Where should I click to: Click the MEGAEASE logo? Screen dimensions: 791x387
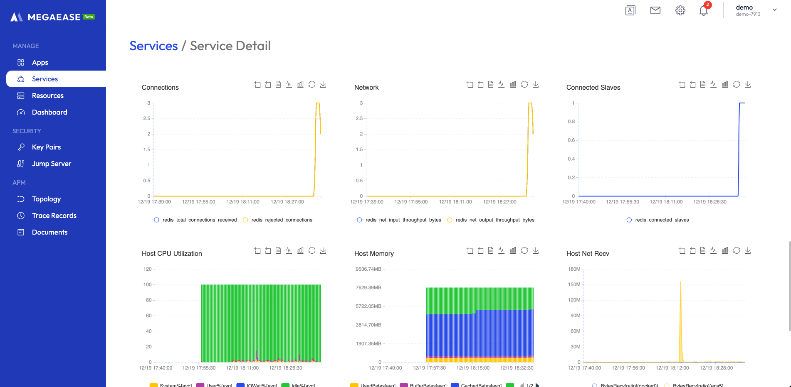(x=52, y=17)
